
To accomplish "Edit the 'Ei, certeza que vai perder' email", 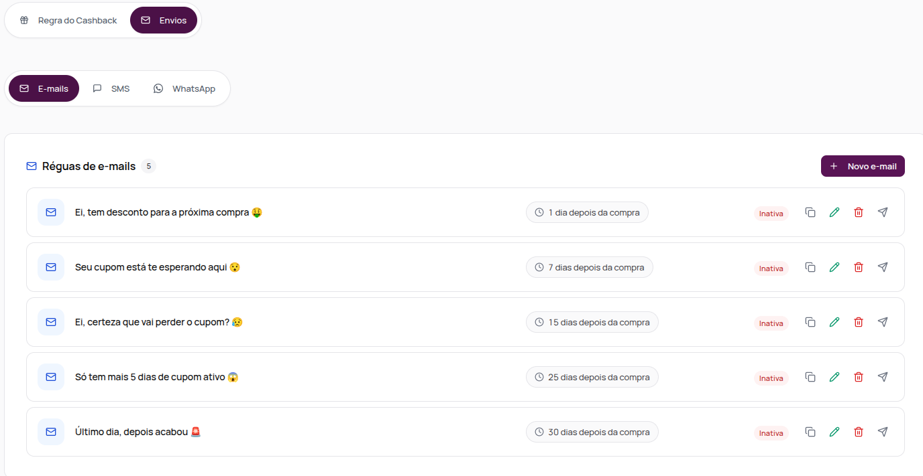I will (x=834, y=322).
